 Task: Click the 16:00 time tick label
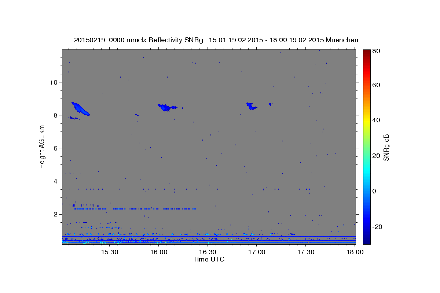pos(158,252)
